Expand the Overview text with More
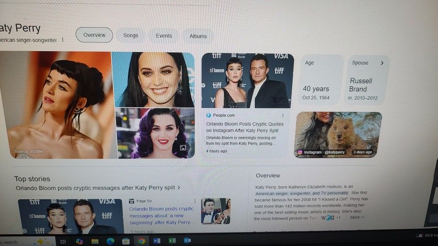 point(357,217)
